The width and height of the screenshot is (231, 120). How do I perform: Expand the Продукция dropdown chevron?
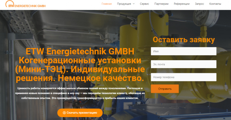[133, 4]
